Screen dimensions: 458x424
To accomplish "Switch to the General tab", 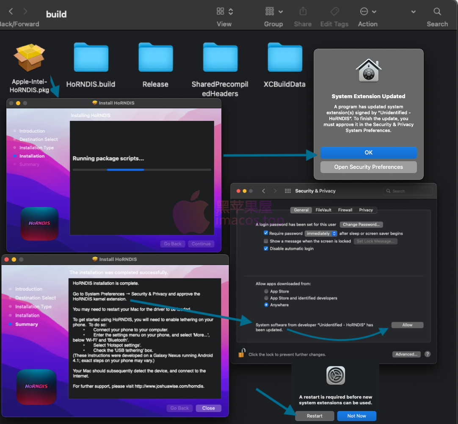I will (x=301, y=210).
